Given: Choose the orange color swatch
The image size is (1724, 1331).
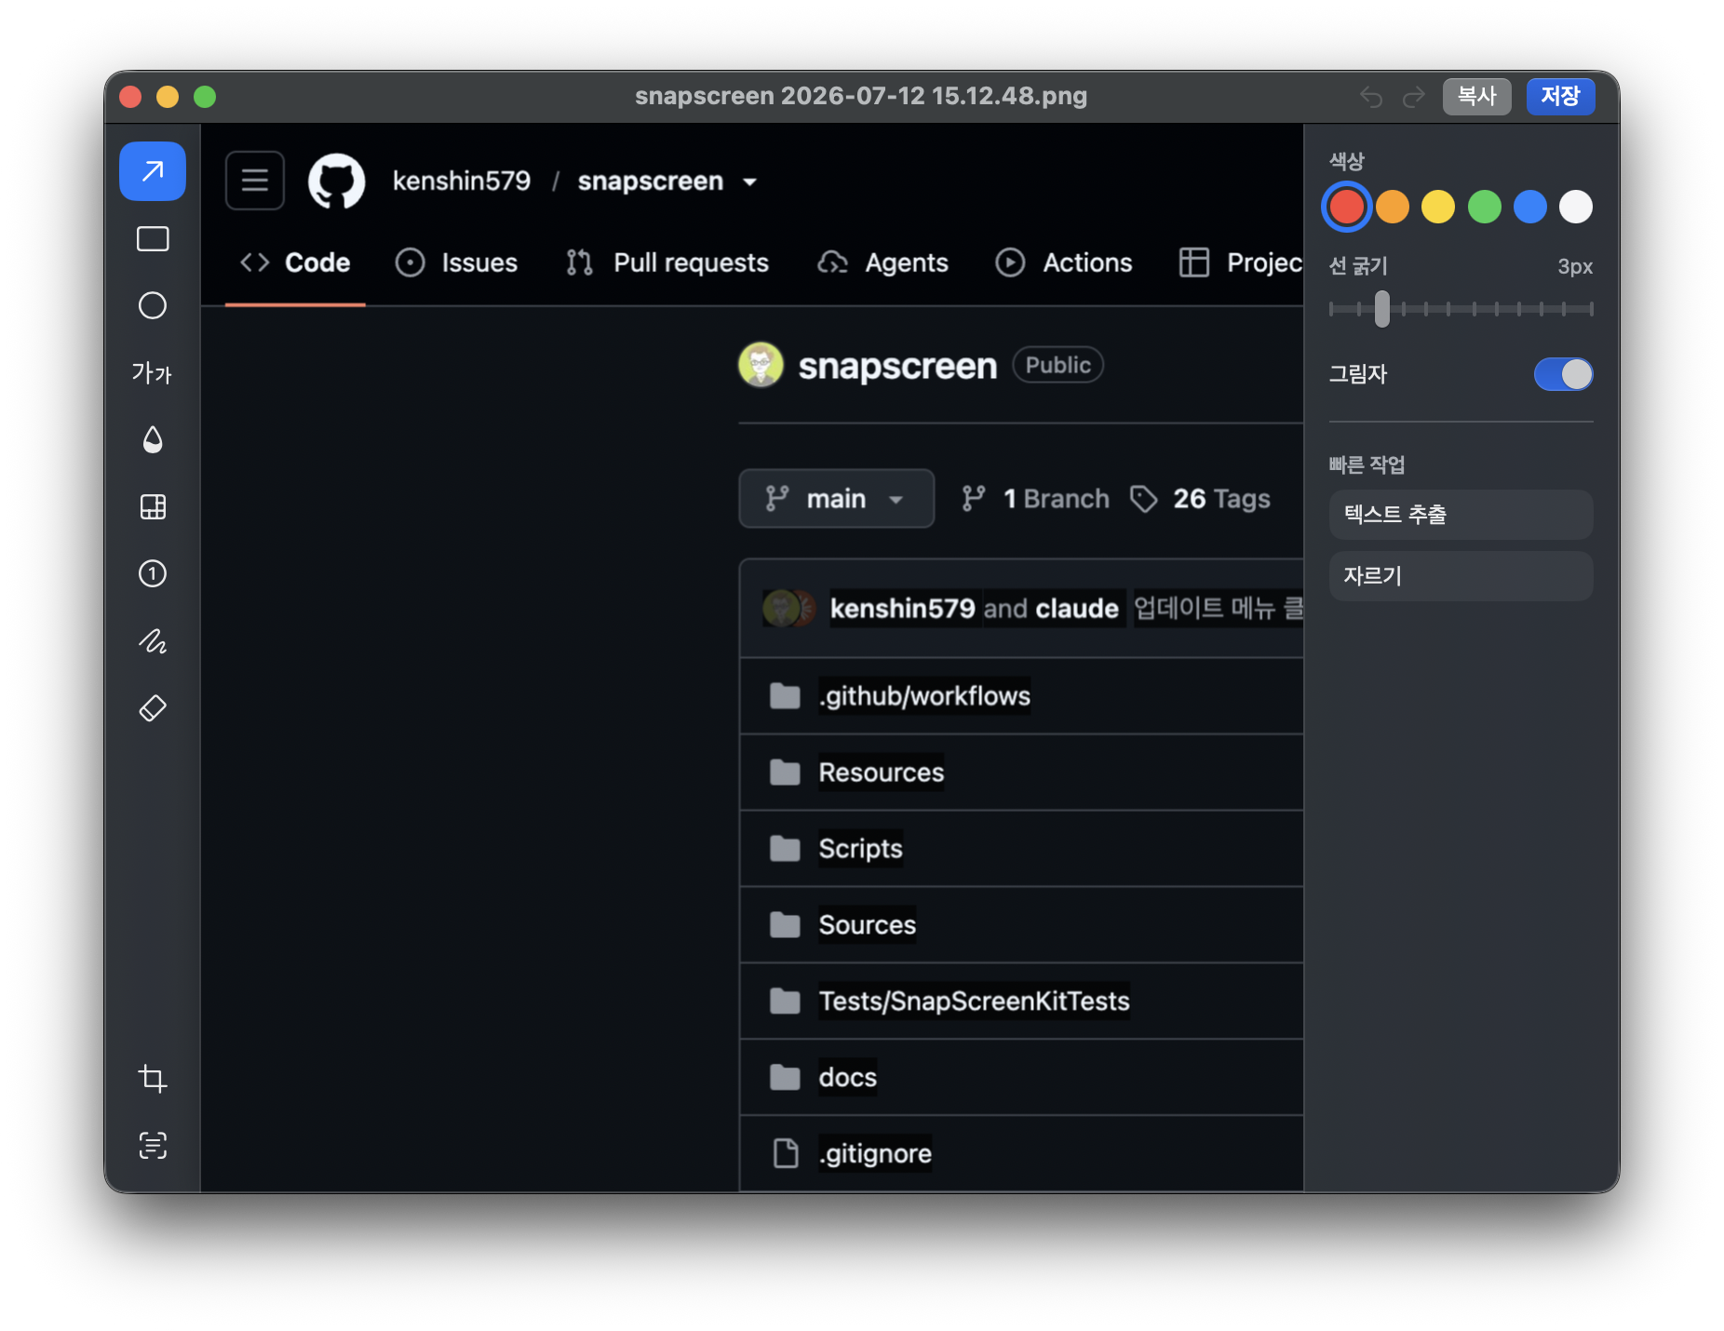Looking at the screenshot, I should click(x=1393, y=207).
